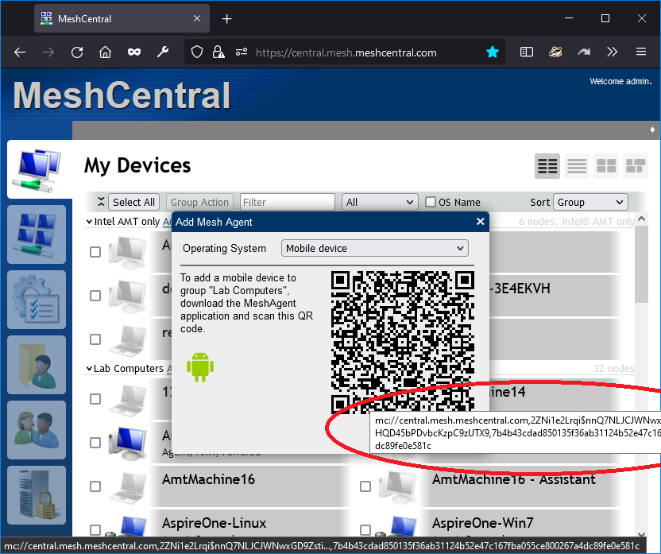Screen dimensions: 661x554
Task: Open the Operating System dropdown showing Mobile device
Action: click(x=374, y=248)
